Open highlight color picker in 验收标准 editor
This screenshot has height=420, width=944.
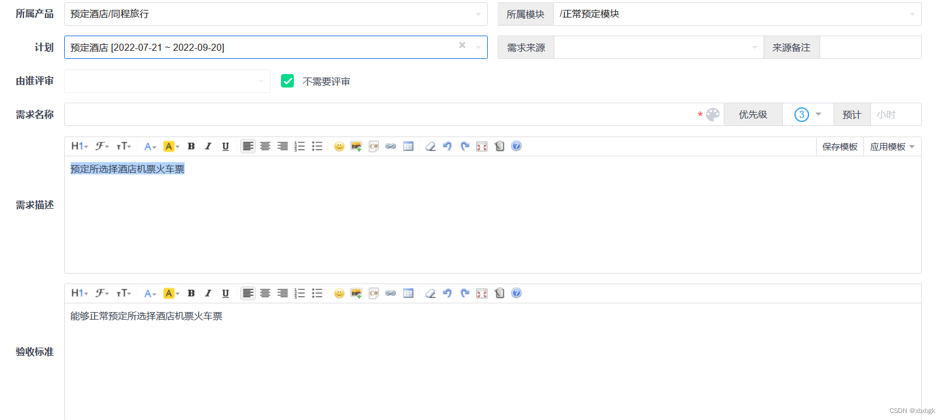(x=171, y=293)
